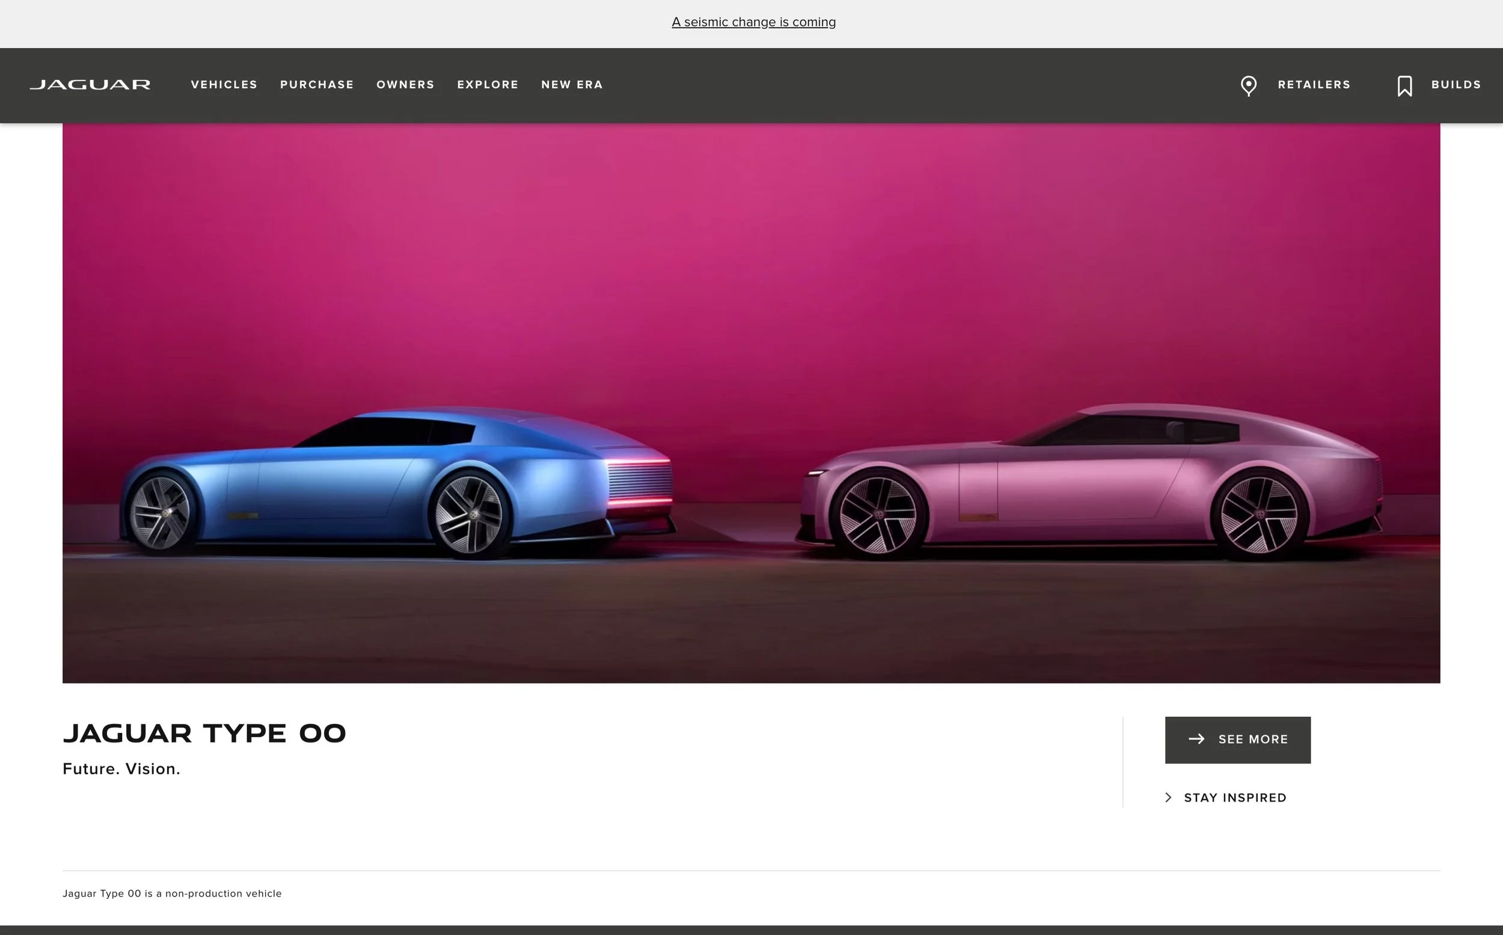The image size is (1503, 935).
Task: Open the BUILDS section
Action: tap(1456, 85)
